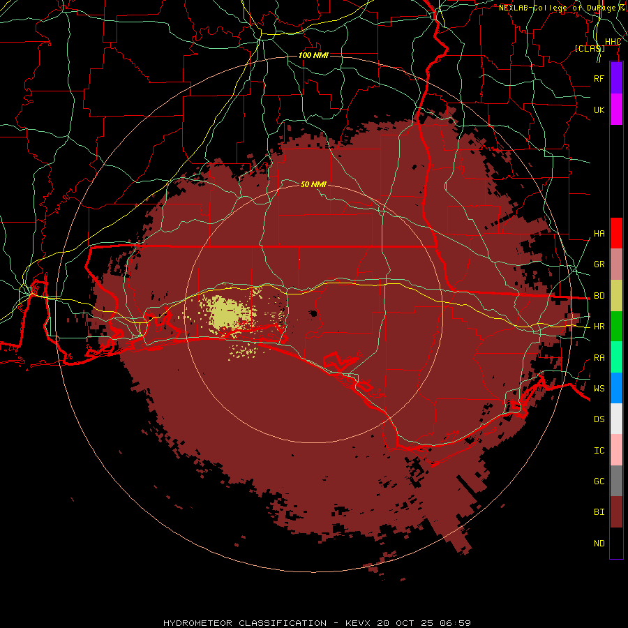Click the purple RF color swatch
Viewport: 628px width, 628px height.
click(616, 78)
